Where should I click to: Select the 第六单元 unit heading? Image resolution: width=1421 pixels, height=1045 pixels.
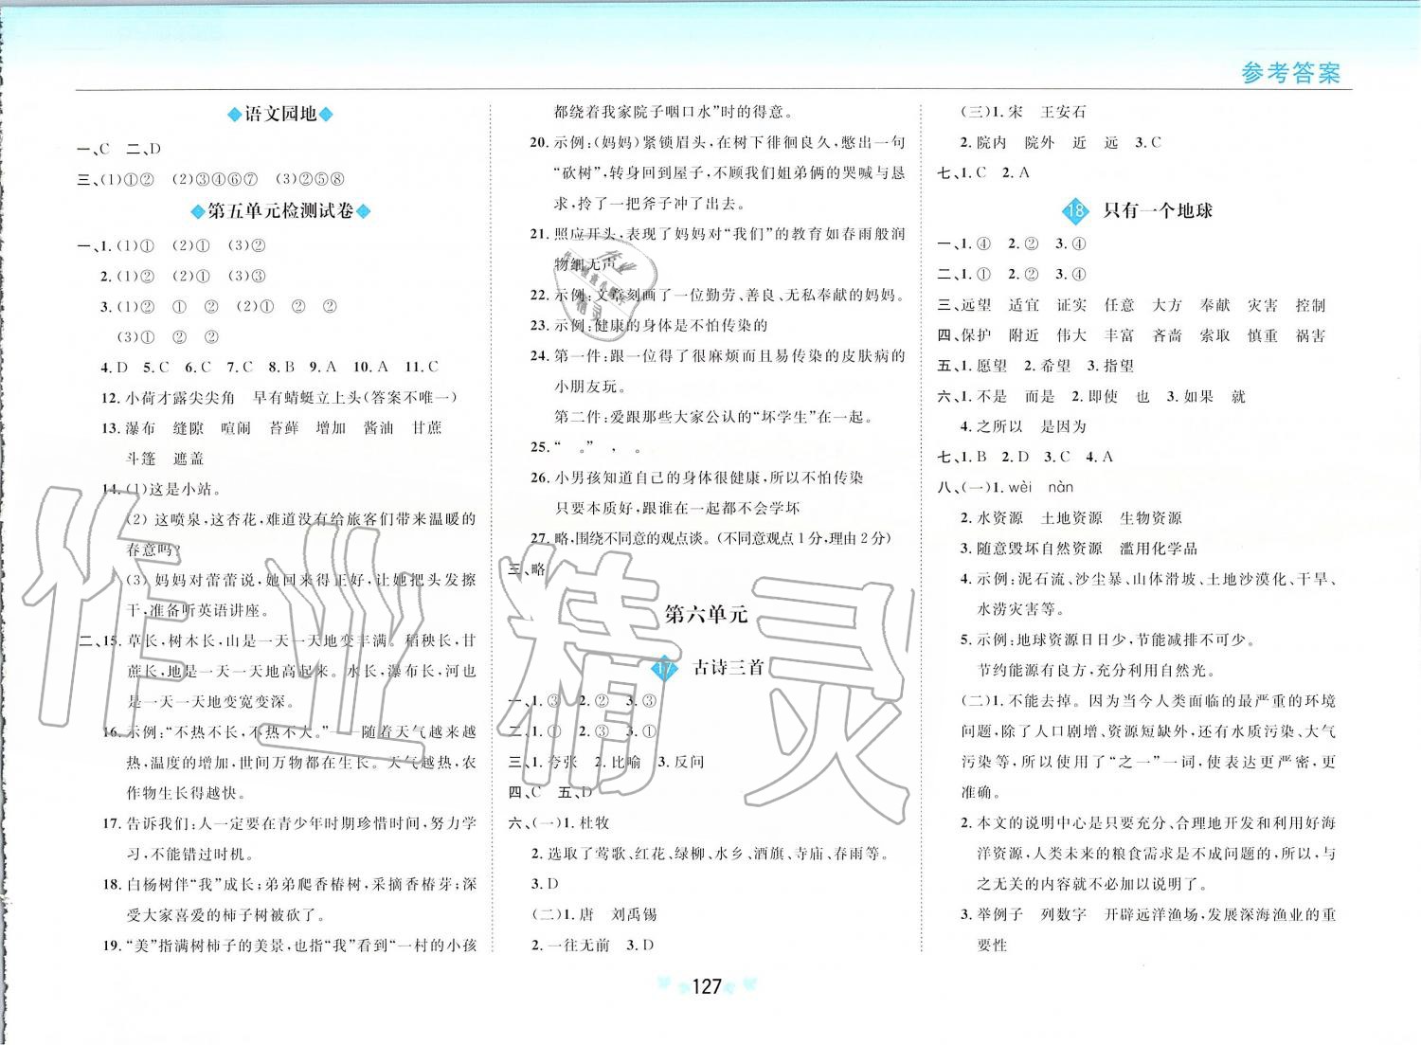[x=706, y=614]
